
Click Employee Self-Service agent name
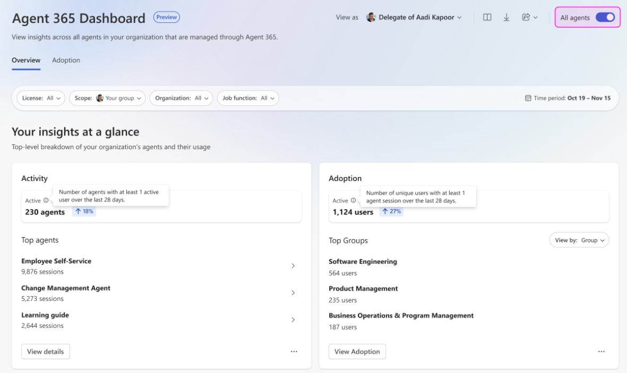point(56,261)
